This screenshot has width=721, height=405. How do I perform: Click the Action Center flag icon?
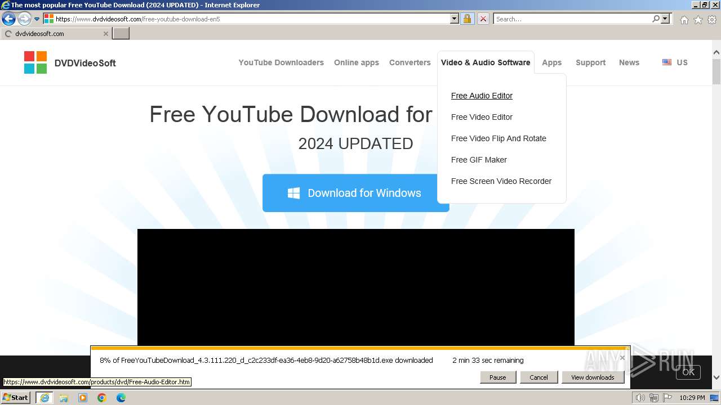tap(667, 398)
